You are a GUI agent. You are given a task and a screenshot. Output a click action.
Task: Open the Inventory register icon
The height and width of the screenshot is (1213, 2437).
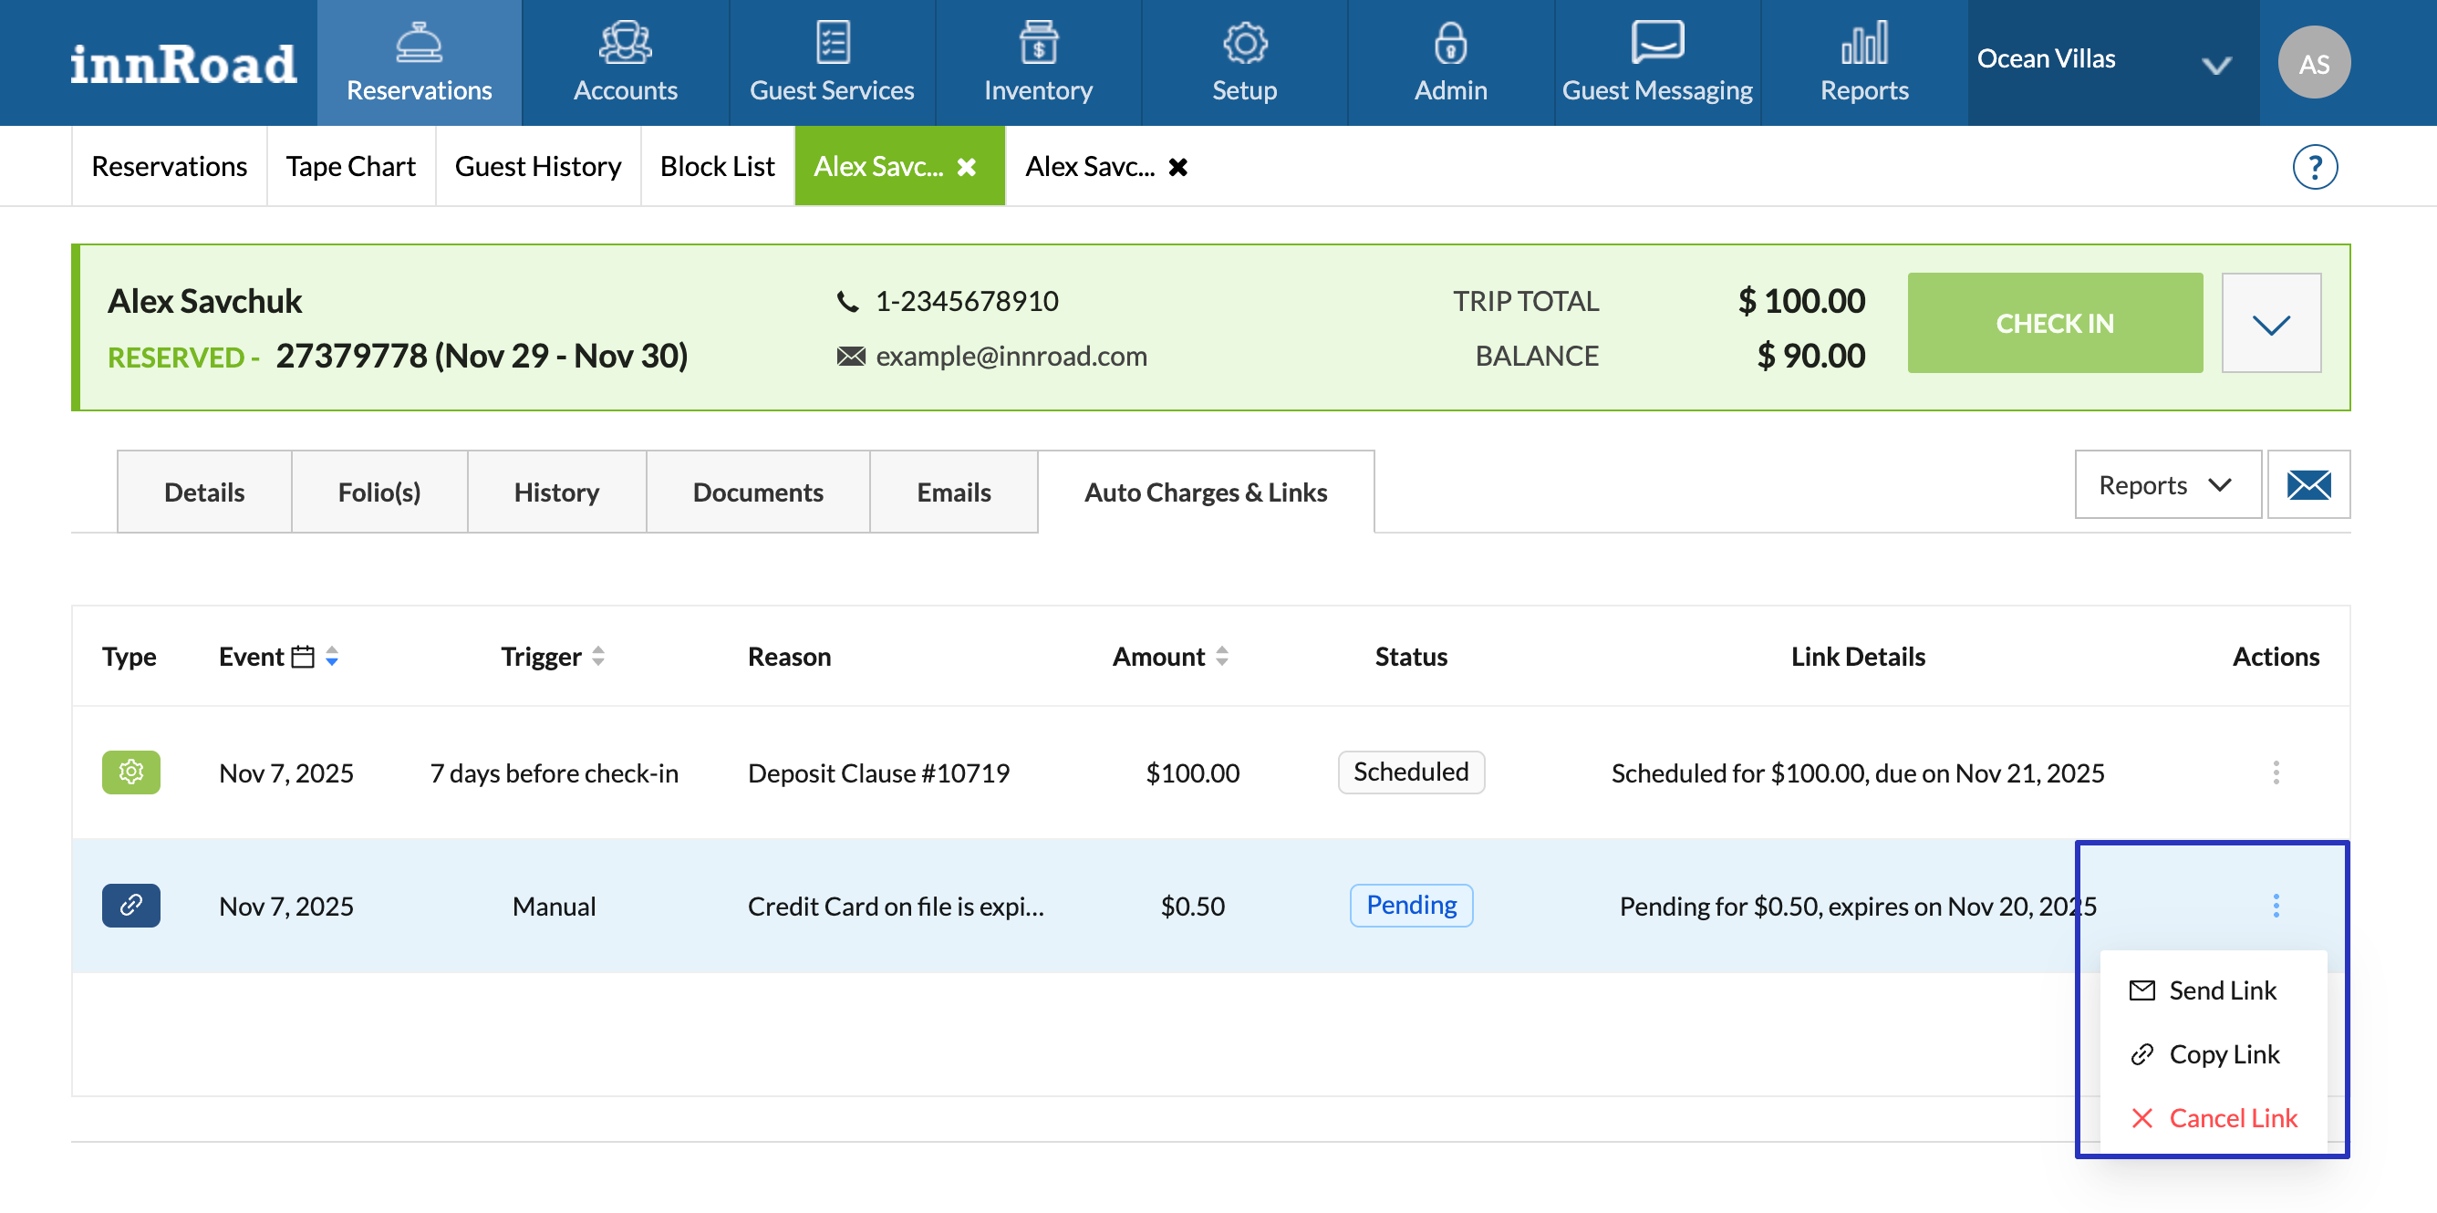[1038, 43]
